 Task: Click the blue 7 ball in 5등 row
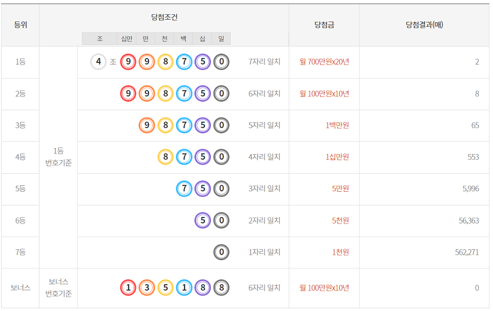[x=184, y=189]
